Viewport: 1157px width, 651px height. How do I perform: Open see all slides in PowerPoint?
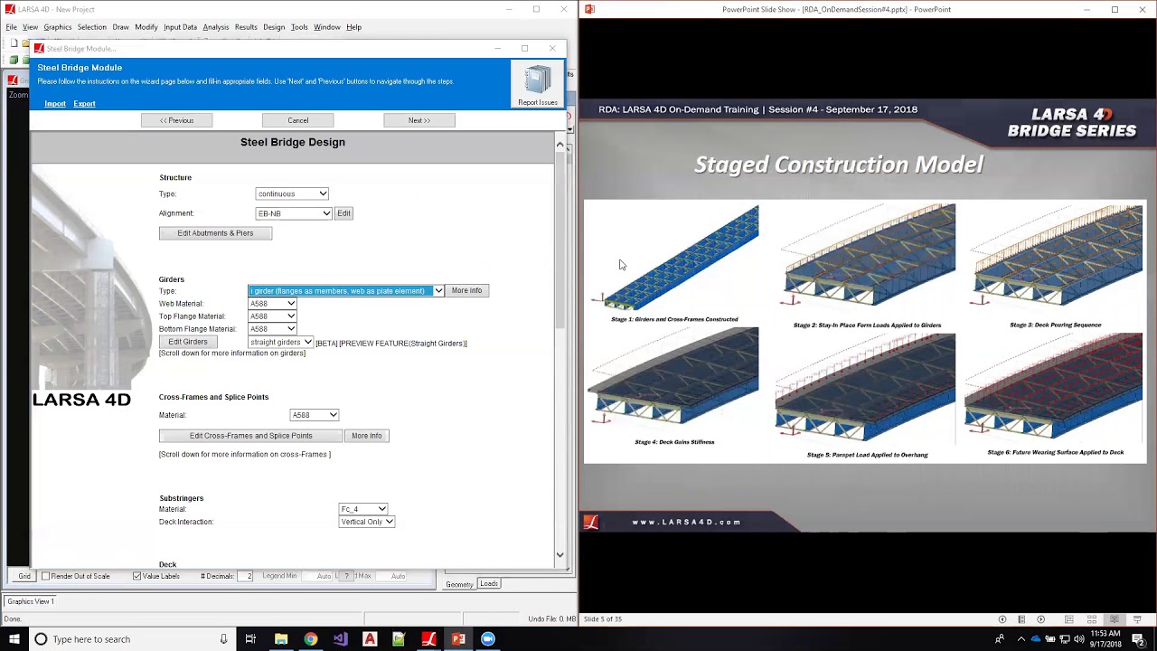pyautogui.click(x=1021, y=619)
